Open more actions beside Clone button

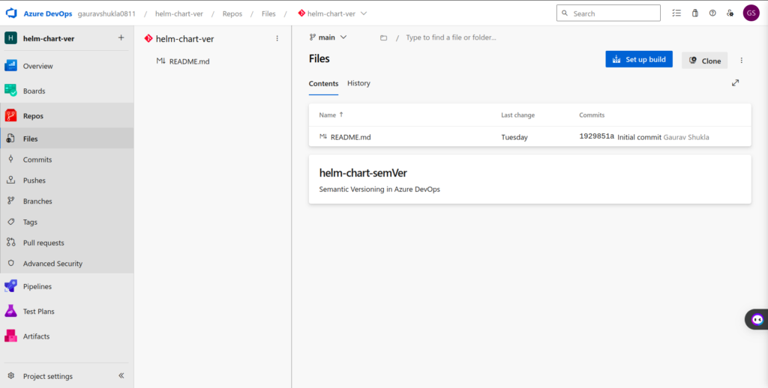pyautogui.click(x=742, y=60)
